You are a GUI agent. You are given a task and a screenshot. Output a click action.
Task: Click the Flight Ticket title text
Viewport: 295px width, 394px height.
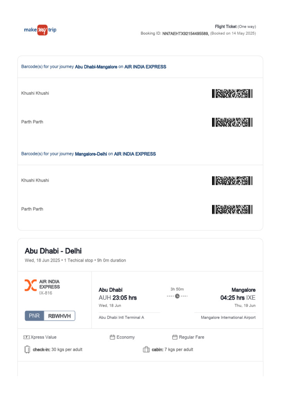click(x=225, y=27)
